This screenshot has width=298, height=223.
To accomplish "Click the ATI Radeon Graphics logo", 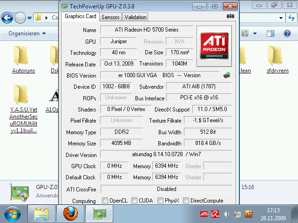I will 214,46.
